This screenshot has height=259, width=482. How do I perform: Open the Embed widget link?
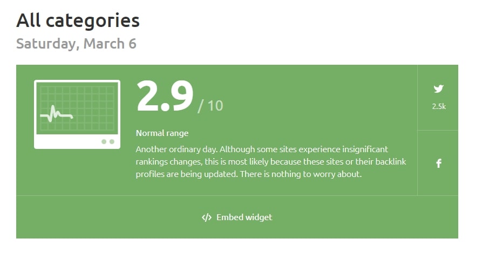pos(237,217)
